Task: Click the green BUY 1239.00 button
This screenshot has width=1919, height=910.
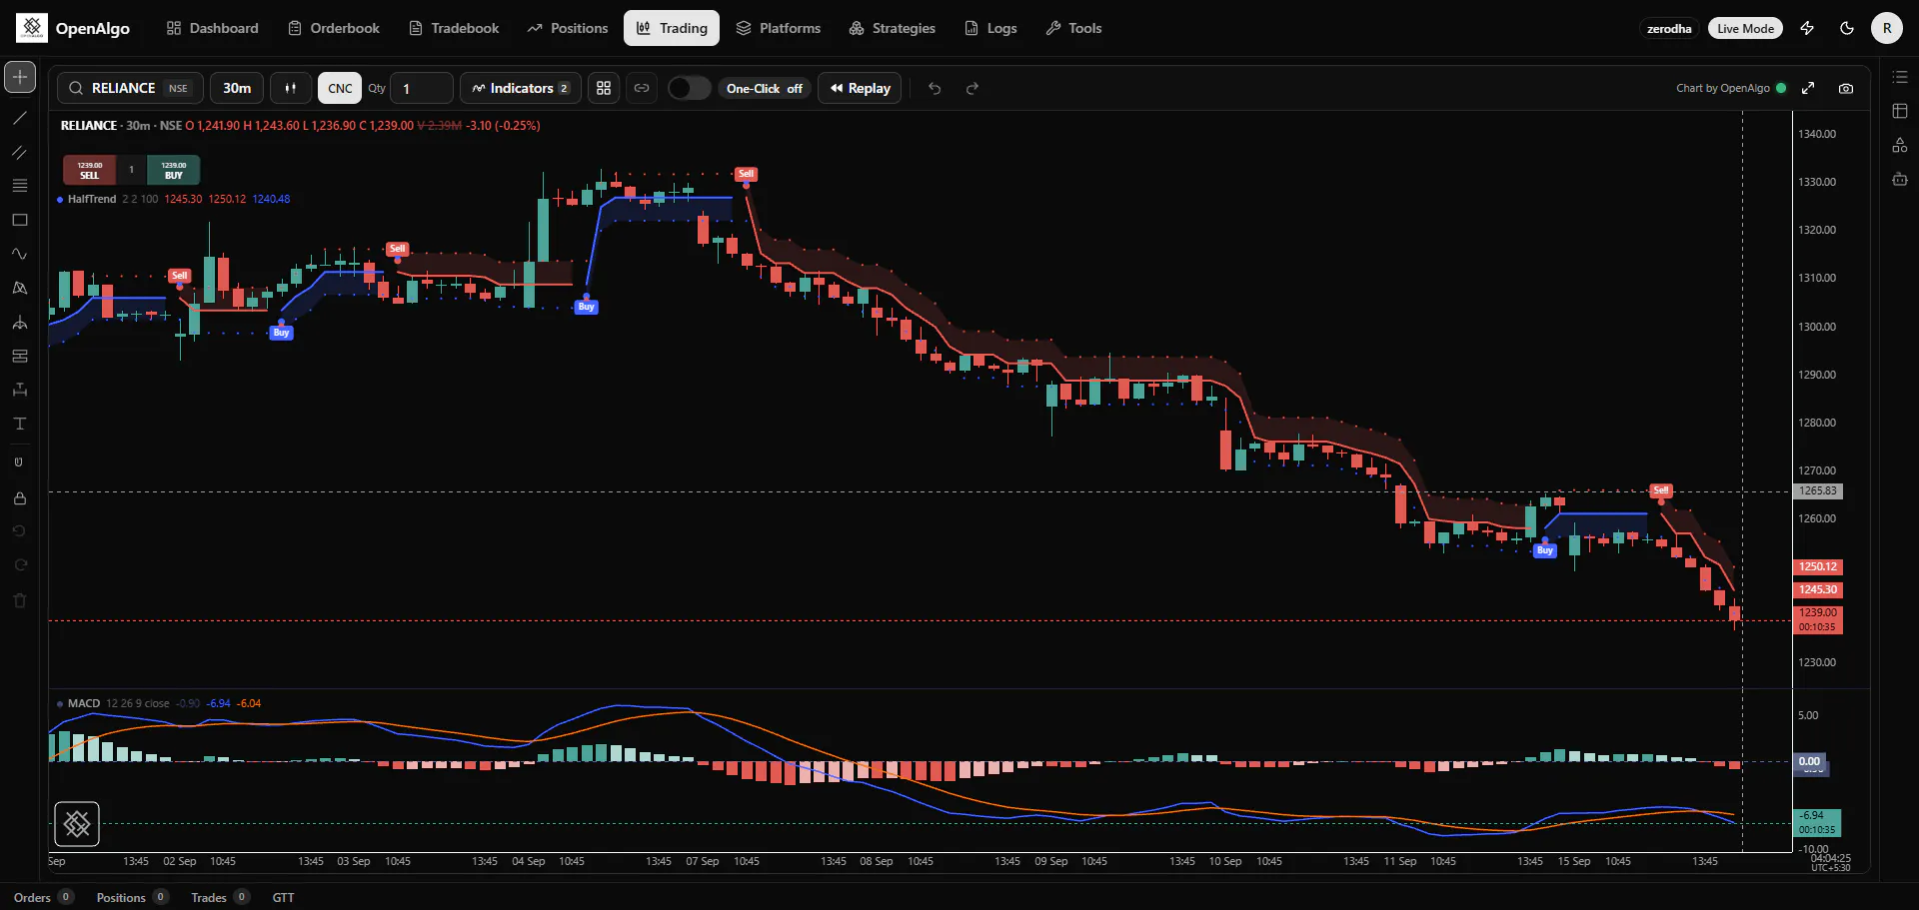Action: pos(174,170)
